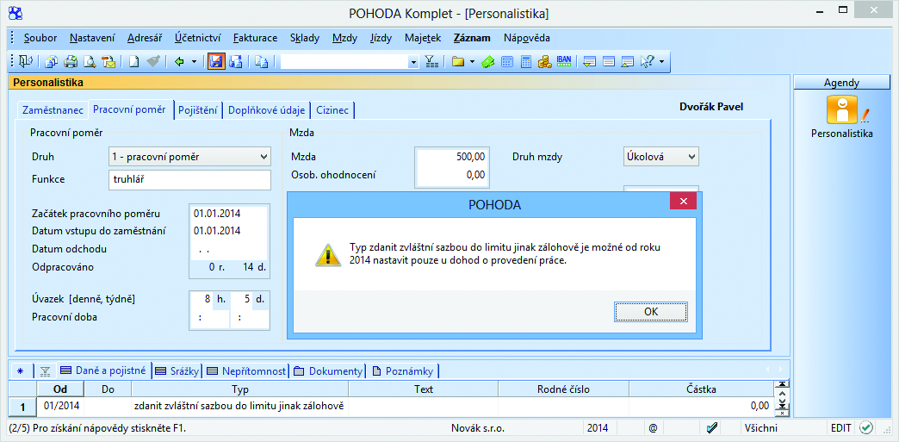Click the printer icon in toolbar
The image size is (899, 442).
(x=71, y=61)
